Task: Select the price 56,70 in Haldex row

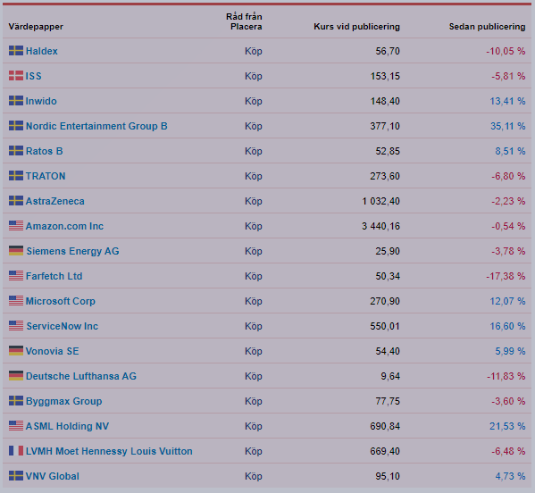Action: tap(388, 51)
